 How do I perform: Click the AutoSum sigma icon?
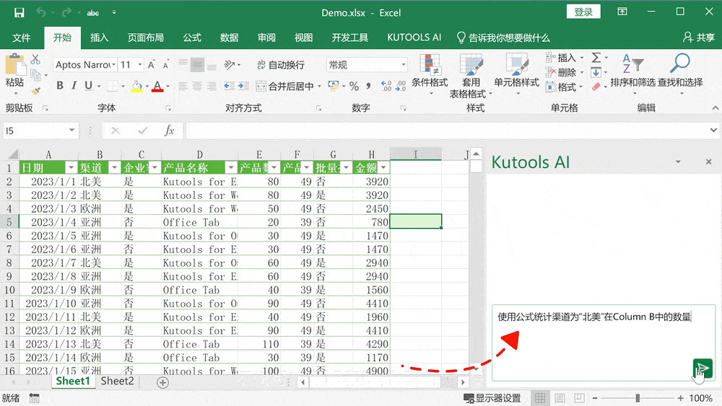click(596, 58)
